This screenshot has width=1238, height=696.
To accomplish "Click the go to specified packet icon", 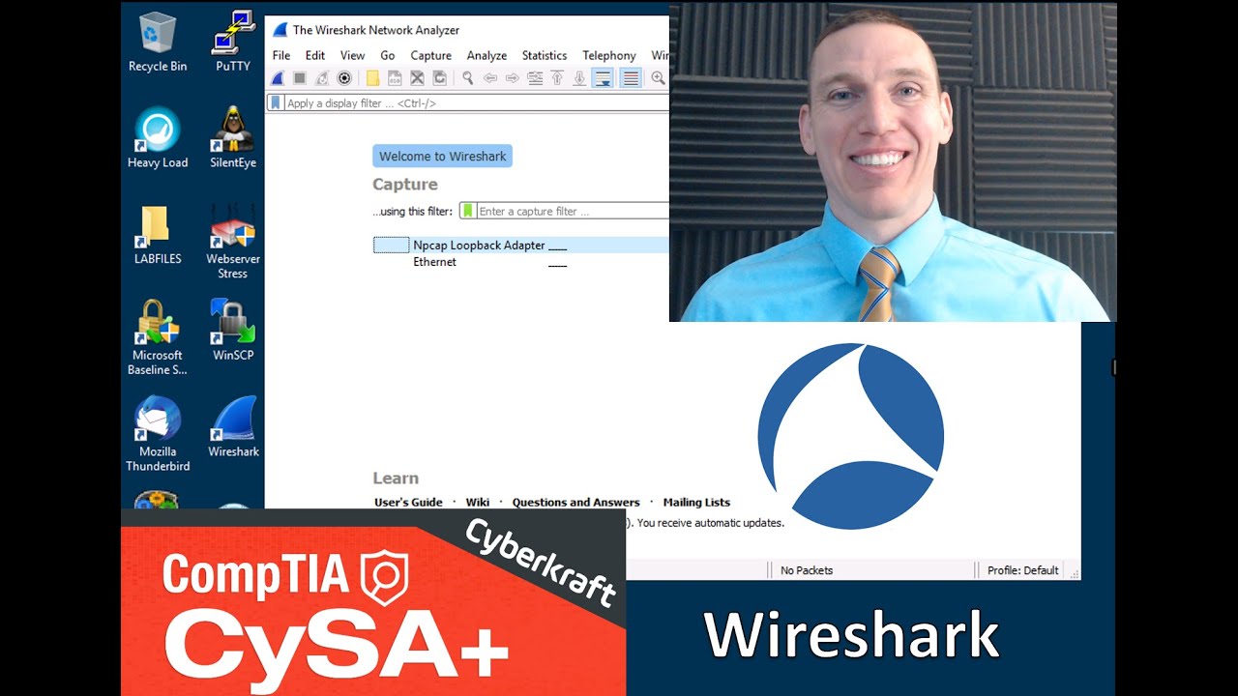I will coord(535,78).
